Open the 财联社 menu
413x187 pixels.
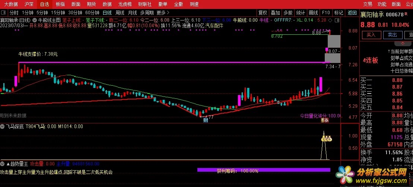tap(145, 4)
